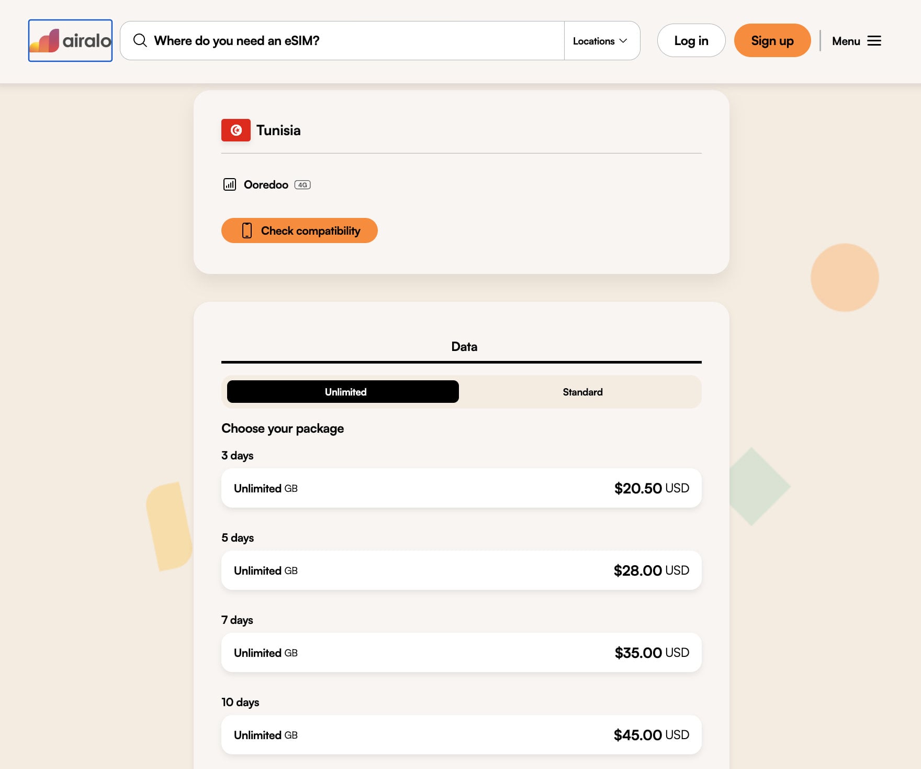Click the Log in button
This screenshot has width=921, height=769.
691,40
